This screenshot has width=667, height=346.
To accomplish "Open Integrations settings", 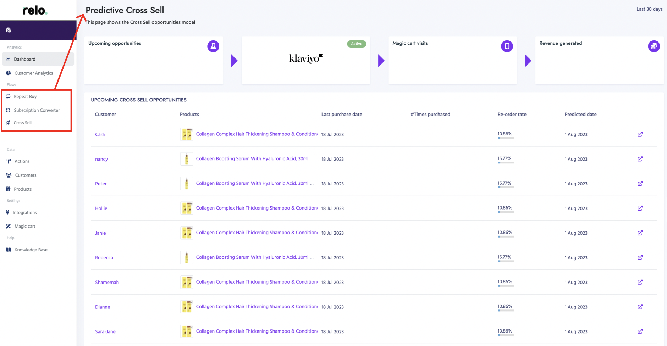I will pyautogui.click(x=25, y=213).
